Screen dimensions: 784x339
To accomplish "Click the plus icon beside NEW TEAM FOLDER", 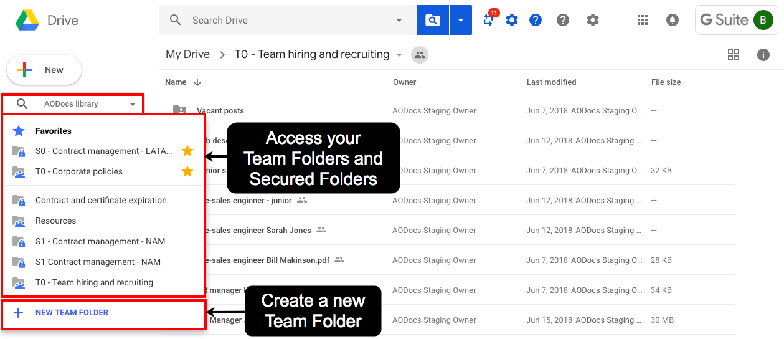I will pos(19,313).
